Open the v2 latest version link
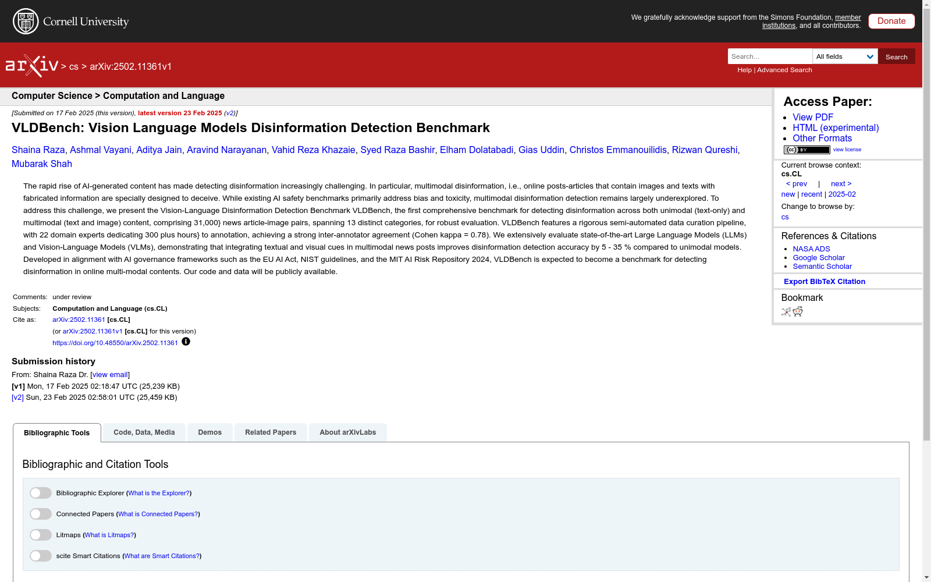This screenshot has height=582, width=931. [230, 113]
